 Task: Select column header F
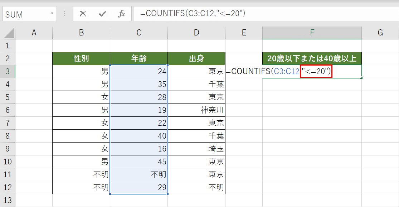click(x=312, y=32)
